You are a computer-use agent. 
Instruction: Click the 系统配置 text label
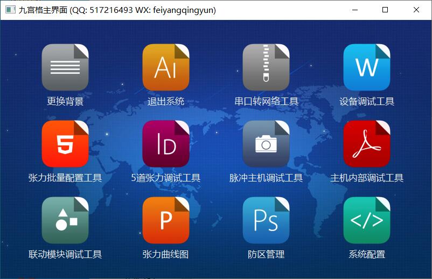[x=367, y=254]
